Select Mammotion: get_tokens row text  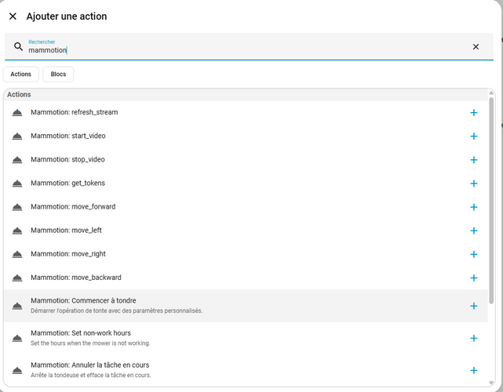point(67,183)
